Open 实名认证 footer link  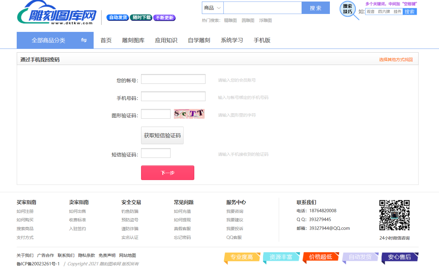(130, 237)
